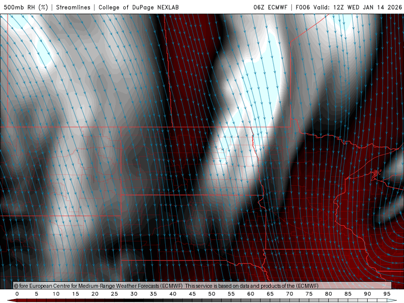The width and height of the screenshot is (404, 303).
Task: Click the '15' value on the color scale
Action: [x=75, y=294]
